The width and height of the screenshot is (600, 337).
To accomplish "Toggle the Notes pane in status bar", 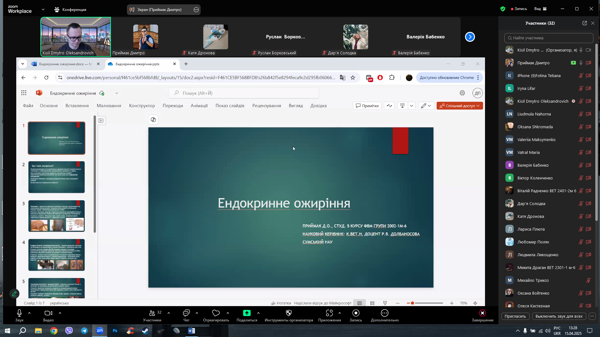I will coord(281,303).
